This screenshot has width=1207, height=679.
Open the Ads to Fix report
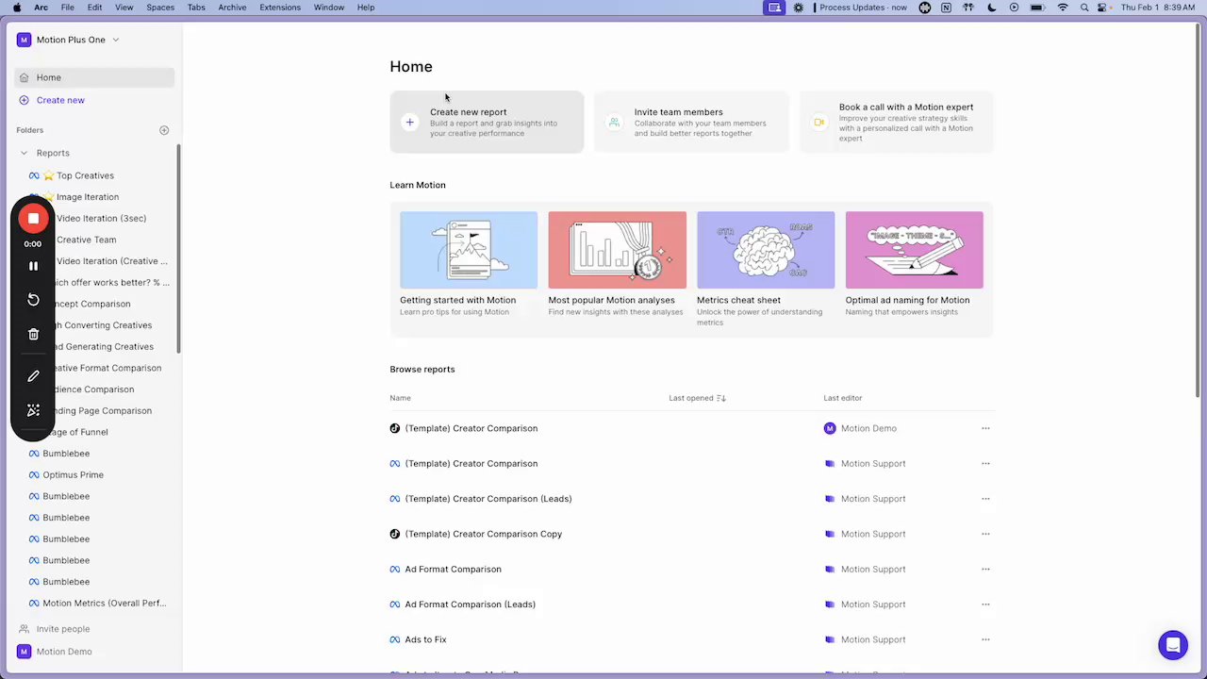[425, 639]
